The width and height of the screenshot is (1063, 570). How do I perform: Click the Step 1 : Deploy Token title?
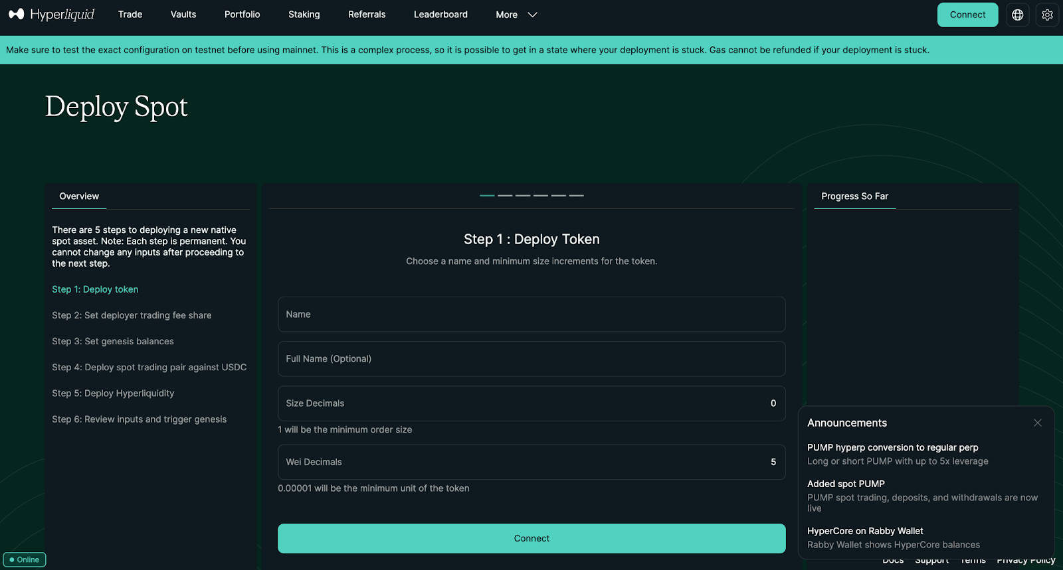pos(531,240)
